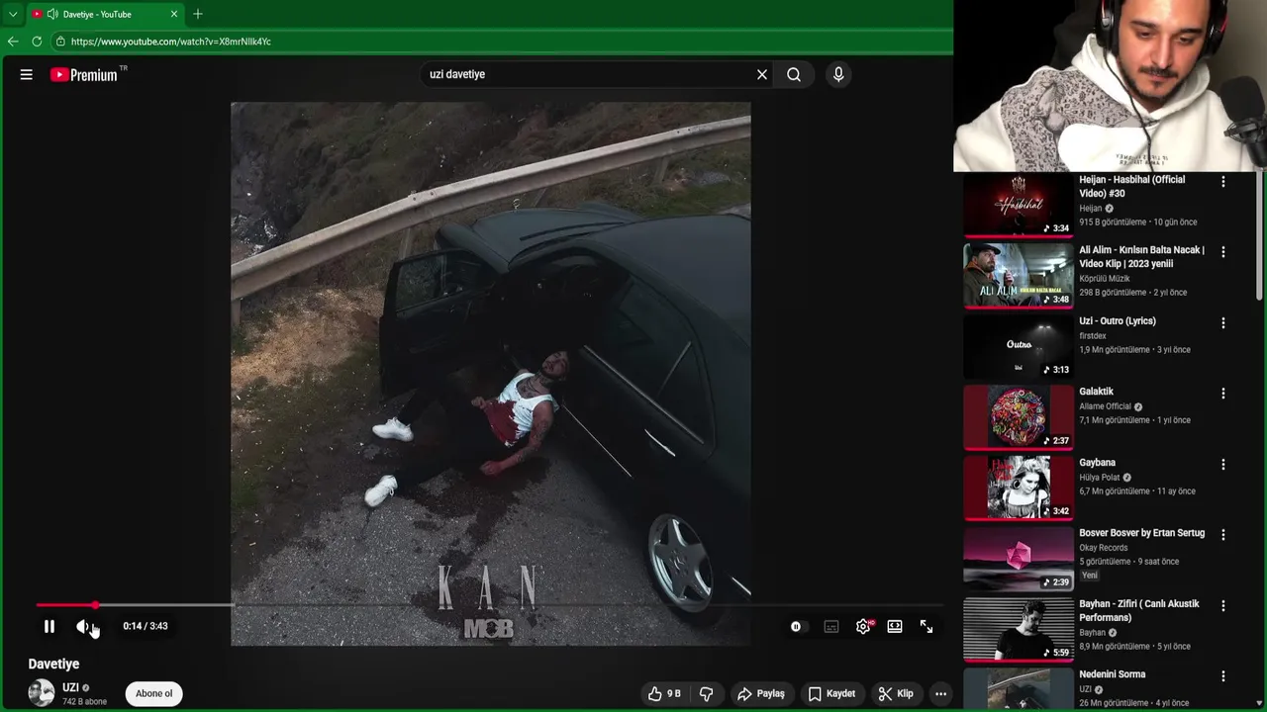
Task: Open options menu for Gaybana
Action: (x=1223, y=465)
